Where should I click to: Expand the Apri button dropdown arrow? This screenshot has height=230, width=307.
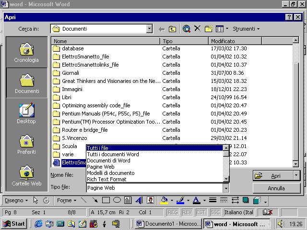296,176
